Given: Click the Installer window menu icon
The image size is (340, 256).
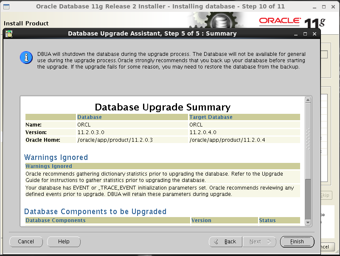Looking at the screenshot, I should [6, 7].
